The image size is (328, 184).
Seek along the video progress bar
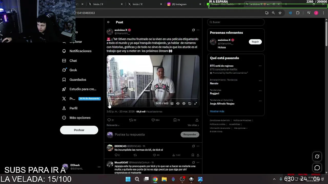click(153, 99)
